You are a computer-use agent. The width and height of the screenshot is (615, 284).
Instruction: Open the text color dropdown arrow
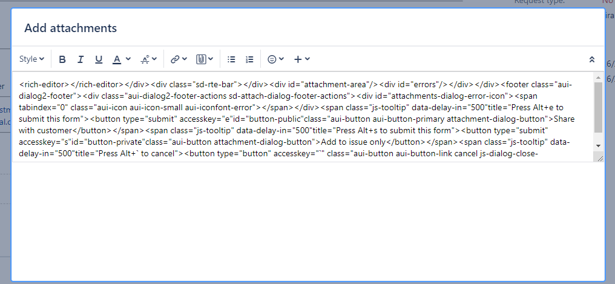pyautogui.click(x=128, y=59)
